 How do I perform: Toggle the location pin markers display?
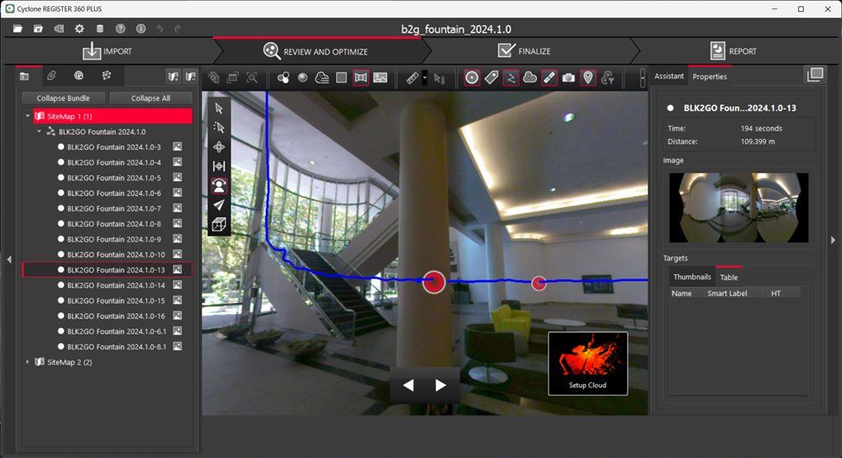click(588, 78)
